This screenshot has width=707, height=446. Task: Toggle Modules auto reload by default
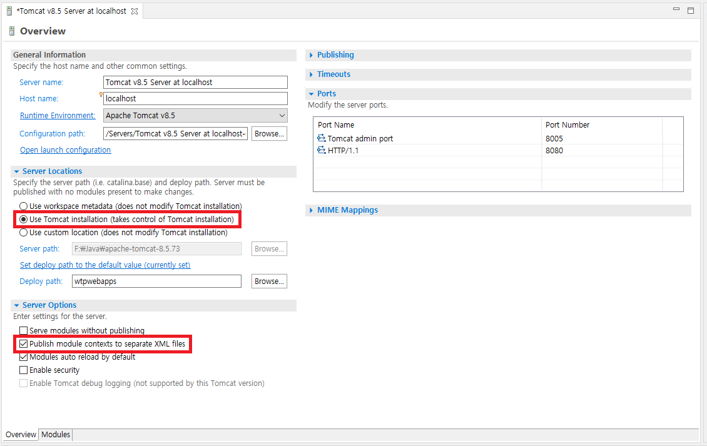23,357
